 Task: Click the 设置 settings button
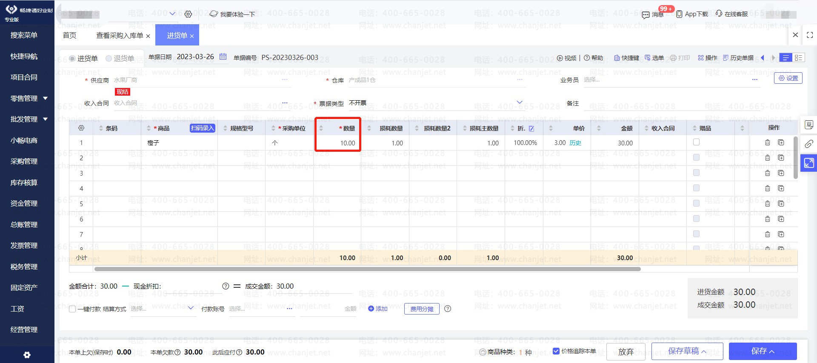coord(788,78)
